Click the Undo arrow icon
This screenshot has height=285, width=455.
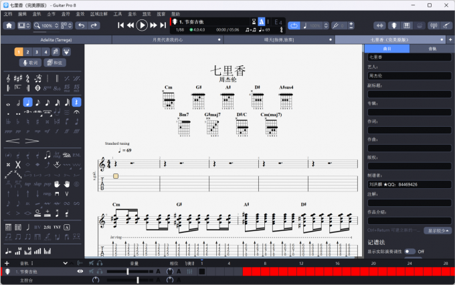pos(82,25)
